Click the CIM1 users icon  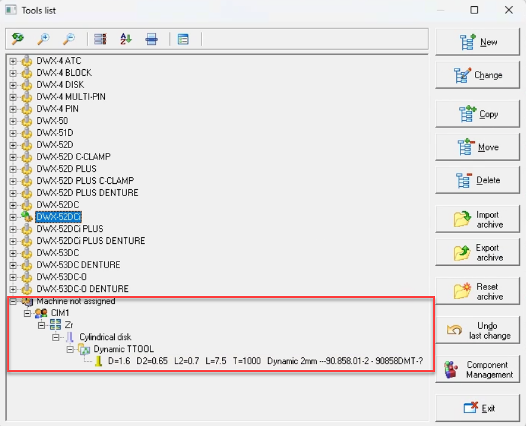tap(41, 313)
